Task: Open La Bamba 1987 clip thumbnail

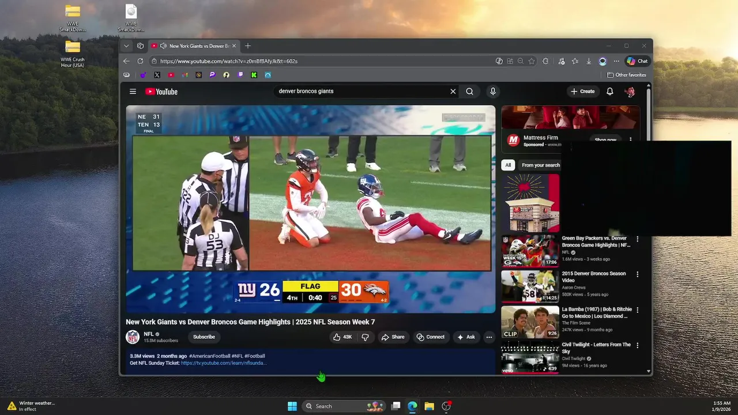Action: point(530,322)
